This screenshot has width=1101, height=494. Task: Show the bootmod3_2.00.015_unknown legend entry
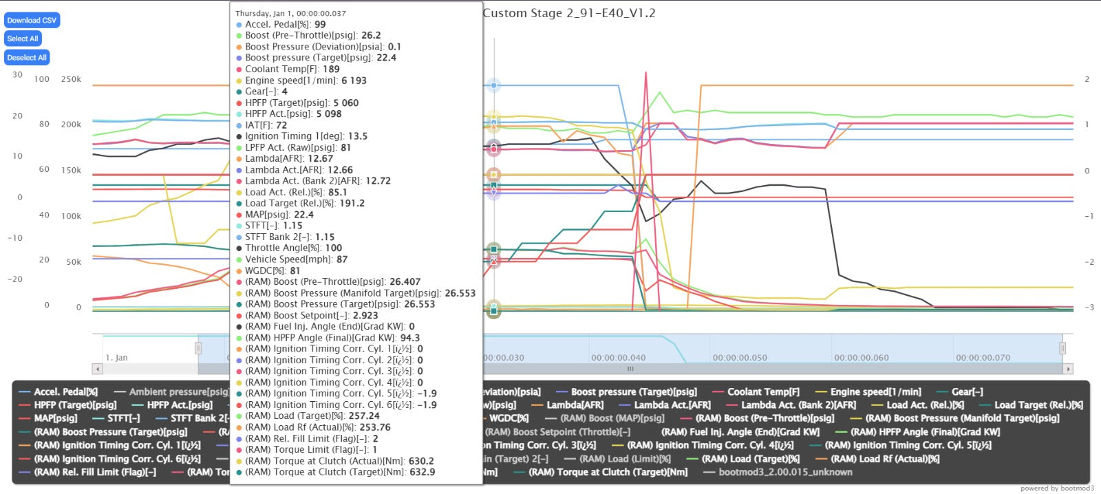pyautogui.click(x=785, y=472)
